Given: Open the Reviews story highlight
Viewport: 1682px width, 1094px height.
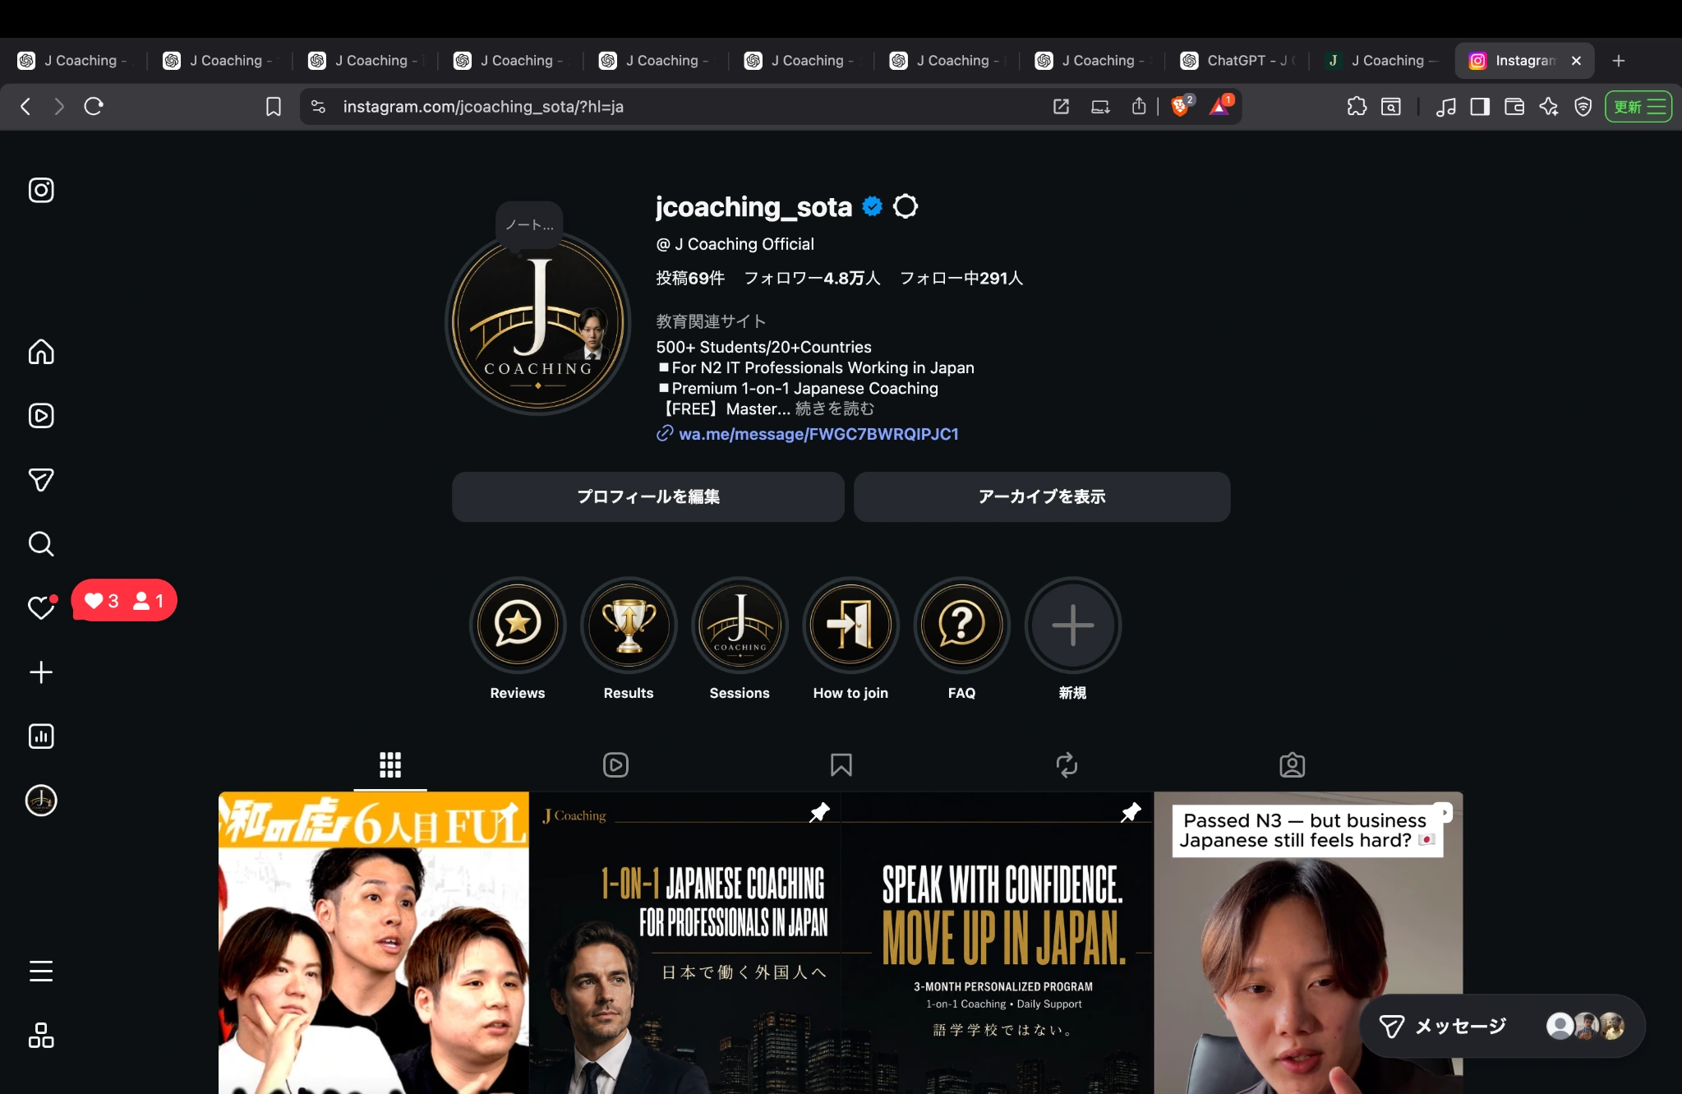Looking at the screenshot, I should pyautogui.click(x=518, y=625).
